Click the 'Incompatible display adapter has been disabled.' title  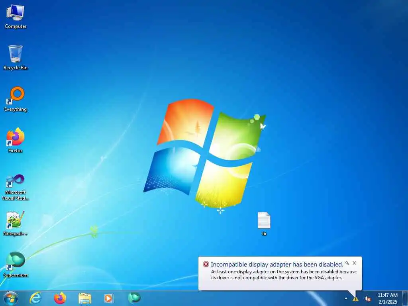[277, 265]
